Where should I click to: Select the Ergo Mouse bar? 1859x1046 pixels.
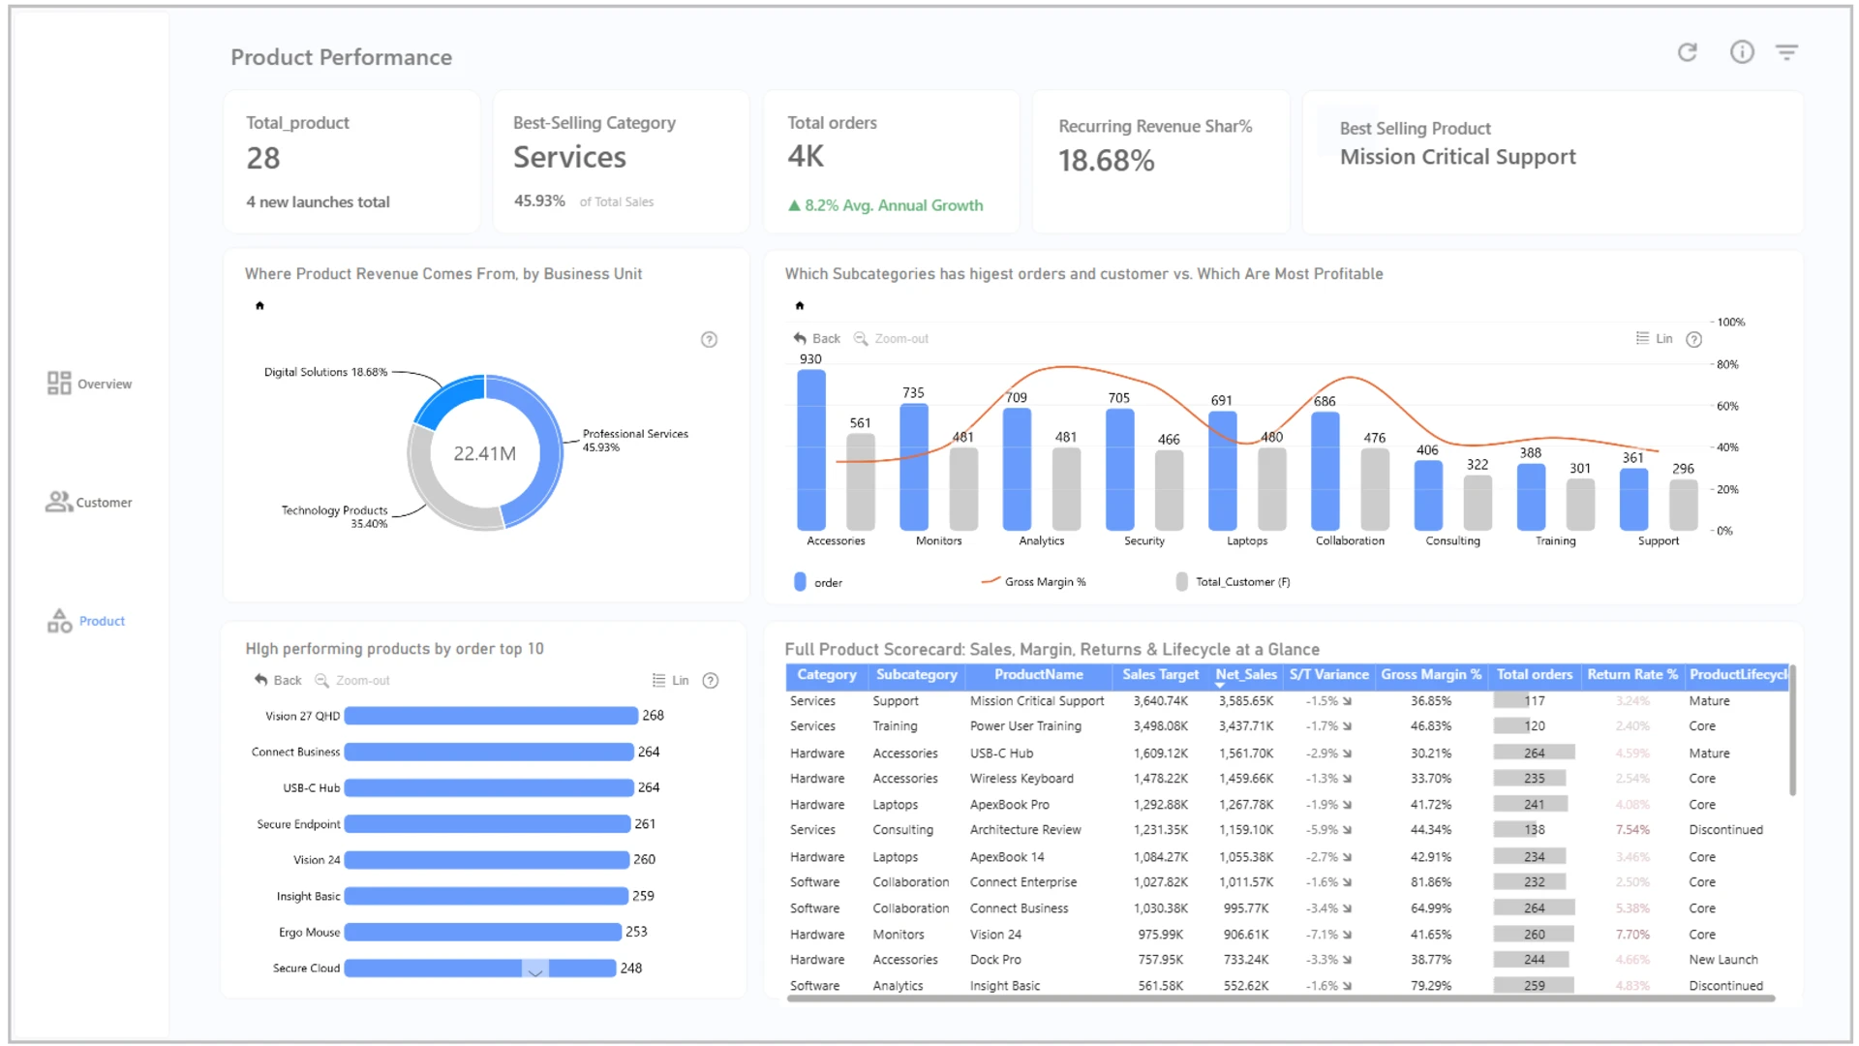coord(483,932)
